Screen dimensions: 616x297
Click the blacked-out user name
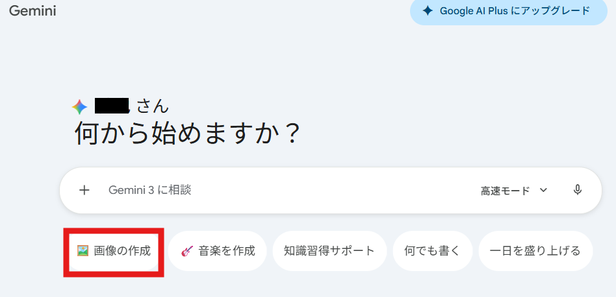point(112,105)
